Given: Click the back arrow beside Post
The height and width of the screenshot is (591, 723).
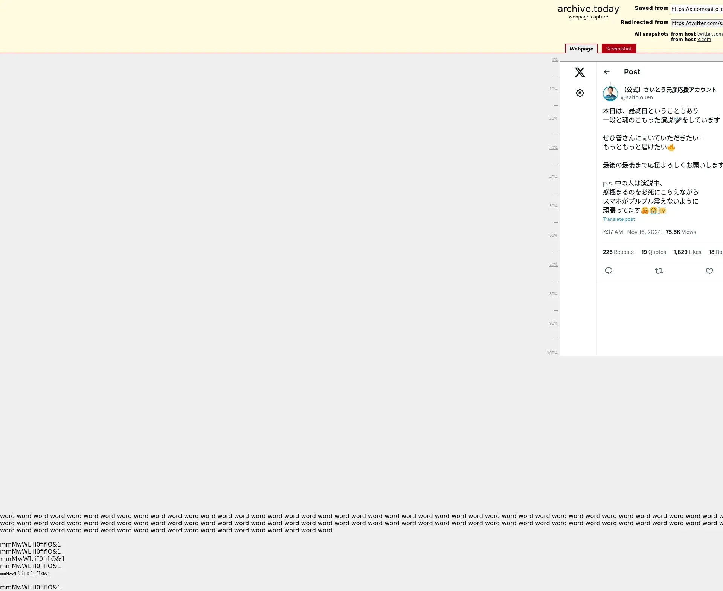Looking at the screenshot, I should pyautogui.click(x=606, y=72).
